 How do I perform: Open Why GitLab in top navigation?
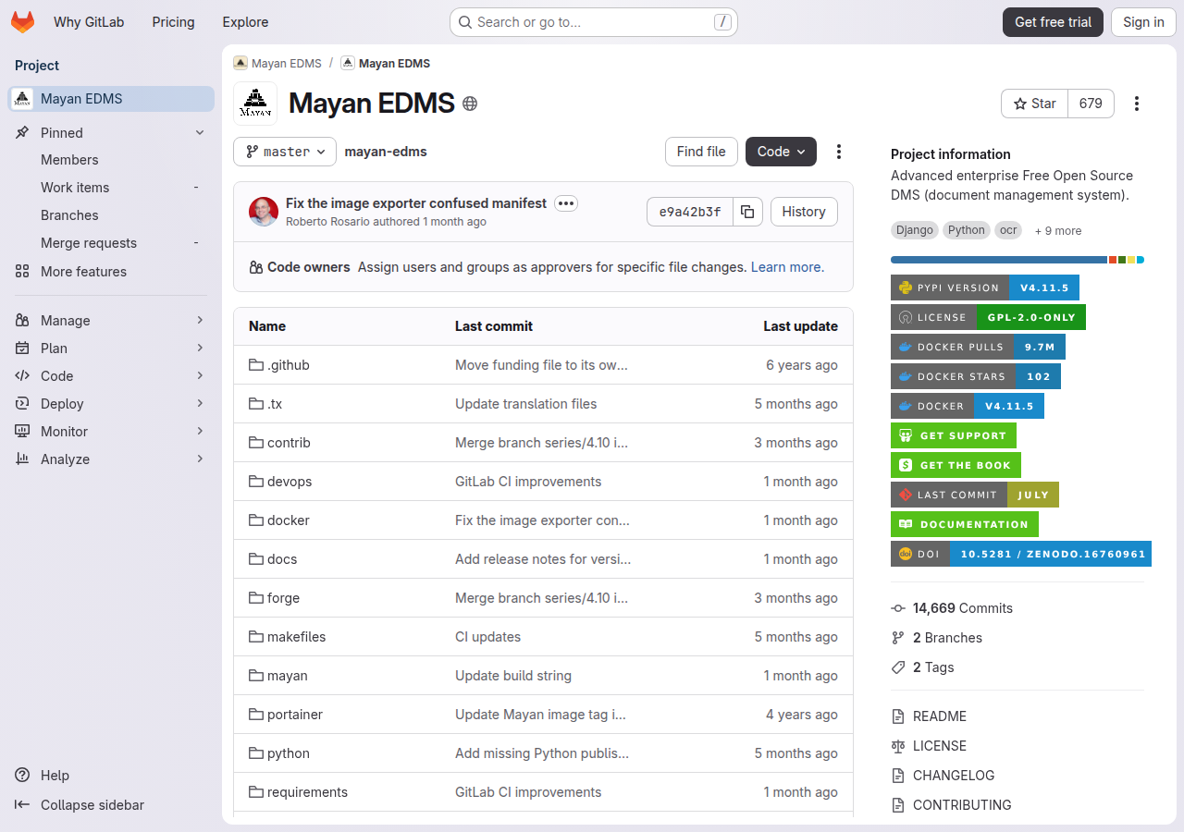coord(89,22)
